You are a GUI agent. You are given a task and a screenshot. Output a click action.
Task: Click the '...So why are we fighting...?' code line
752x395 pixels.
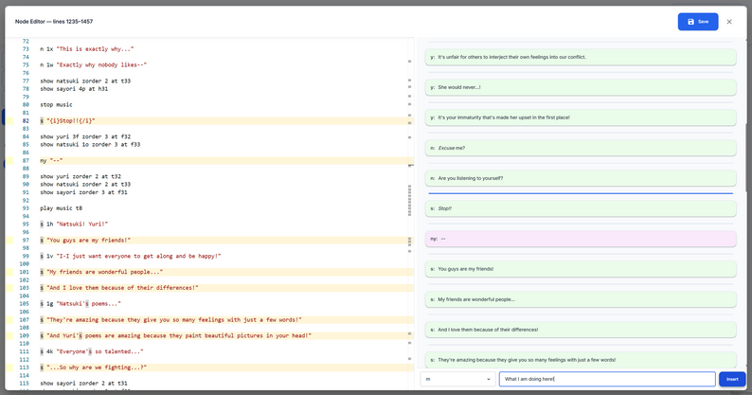tap(97, 368)
